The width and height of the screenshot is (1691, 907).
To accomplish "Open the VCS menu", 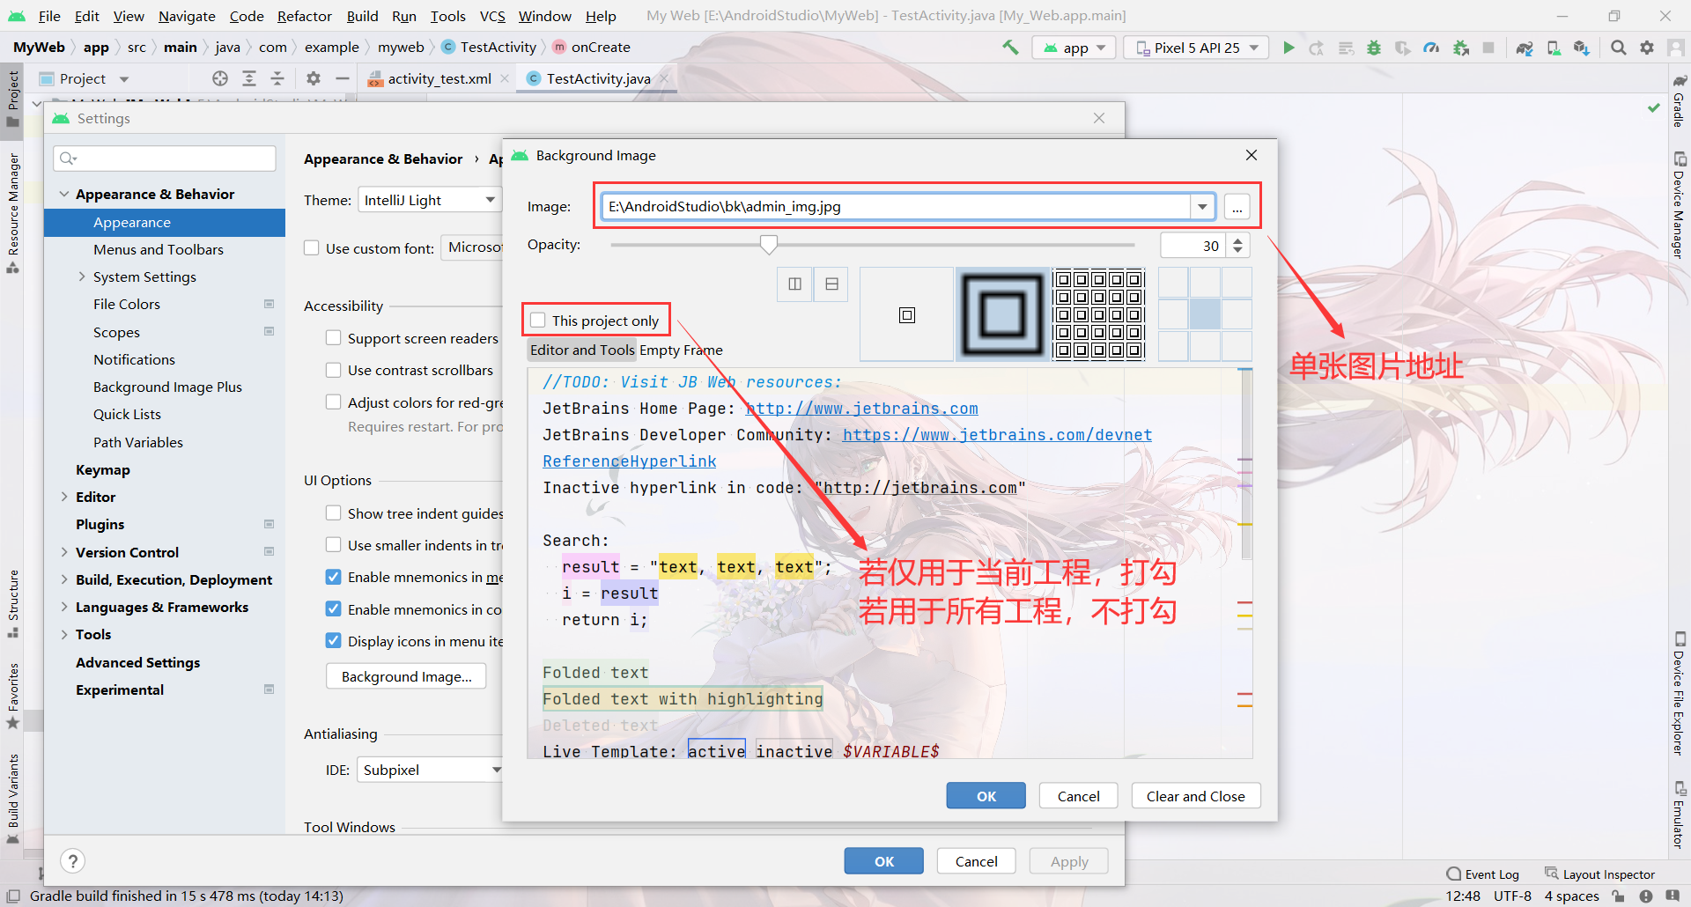I will click(492, 16).
